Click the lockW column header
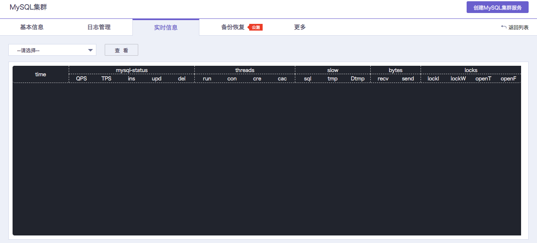The image size is (537, 243). coord(458,78)
